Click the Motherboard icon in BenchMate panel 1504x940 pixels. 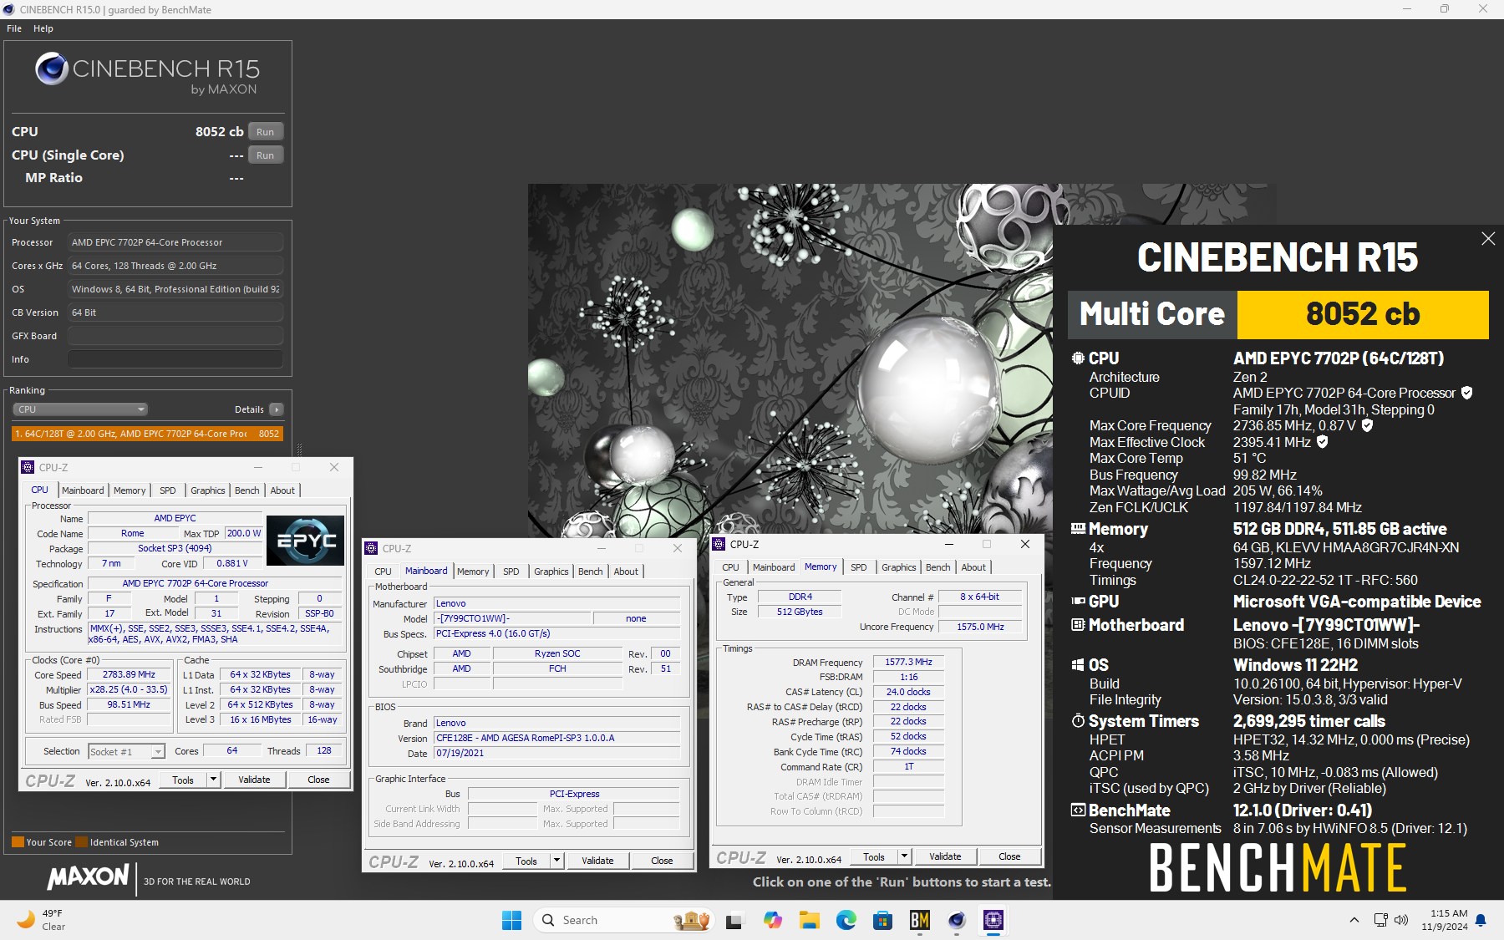(x=1079, y=625)
